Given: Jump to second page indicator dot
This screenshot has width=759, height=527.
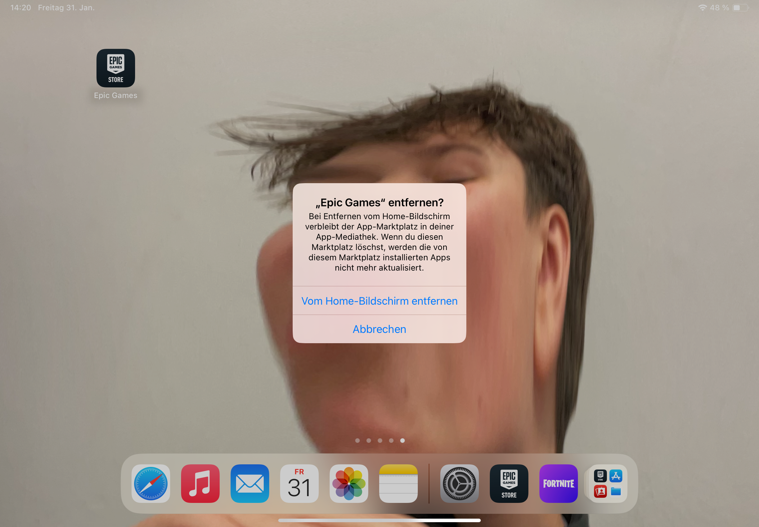Looking at the screenshot, I should point(369,441).
